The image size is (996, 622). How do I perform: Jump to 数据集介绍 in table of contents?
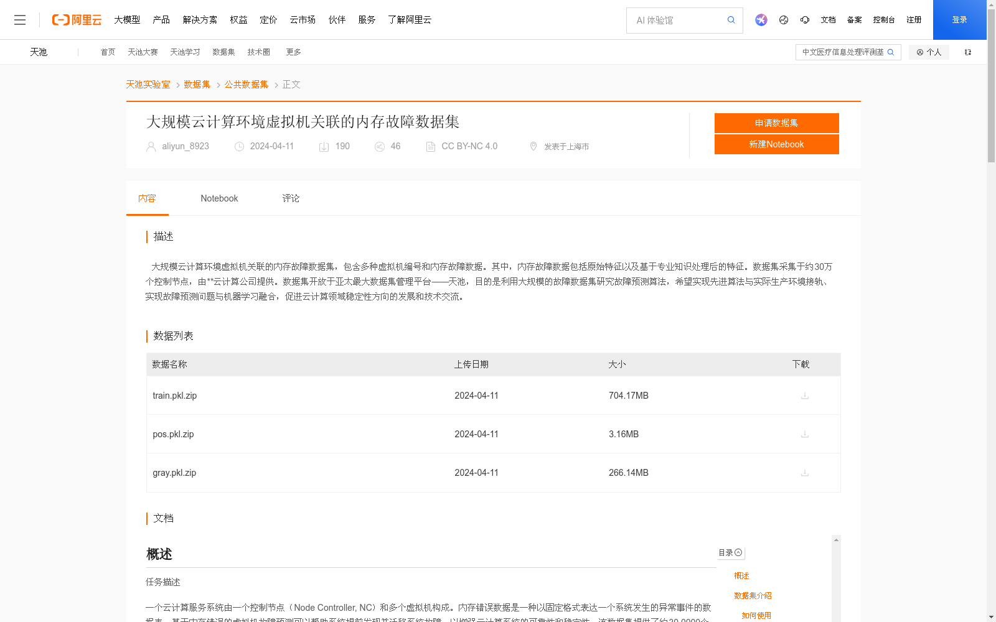[x=753, y=596]
